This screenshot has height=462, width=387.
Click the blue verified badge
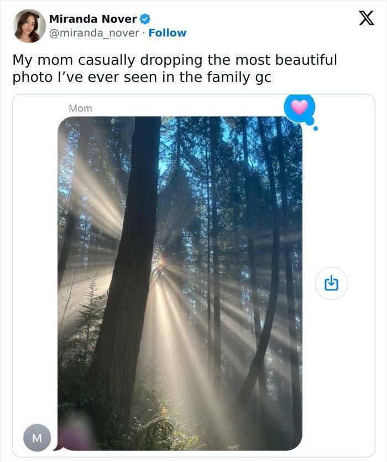pos(145,19)
